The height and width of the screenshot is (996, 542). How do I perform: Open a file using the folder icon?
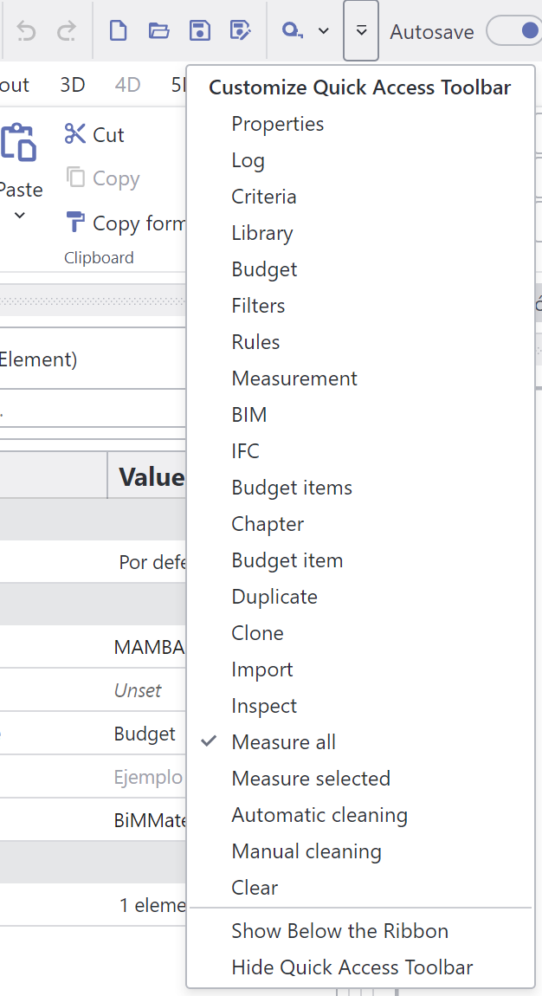158,30
